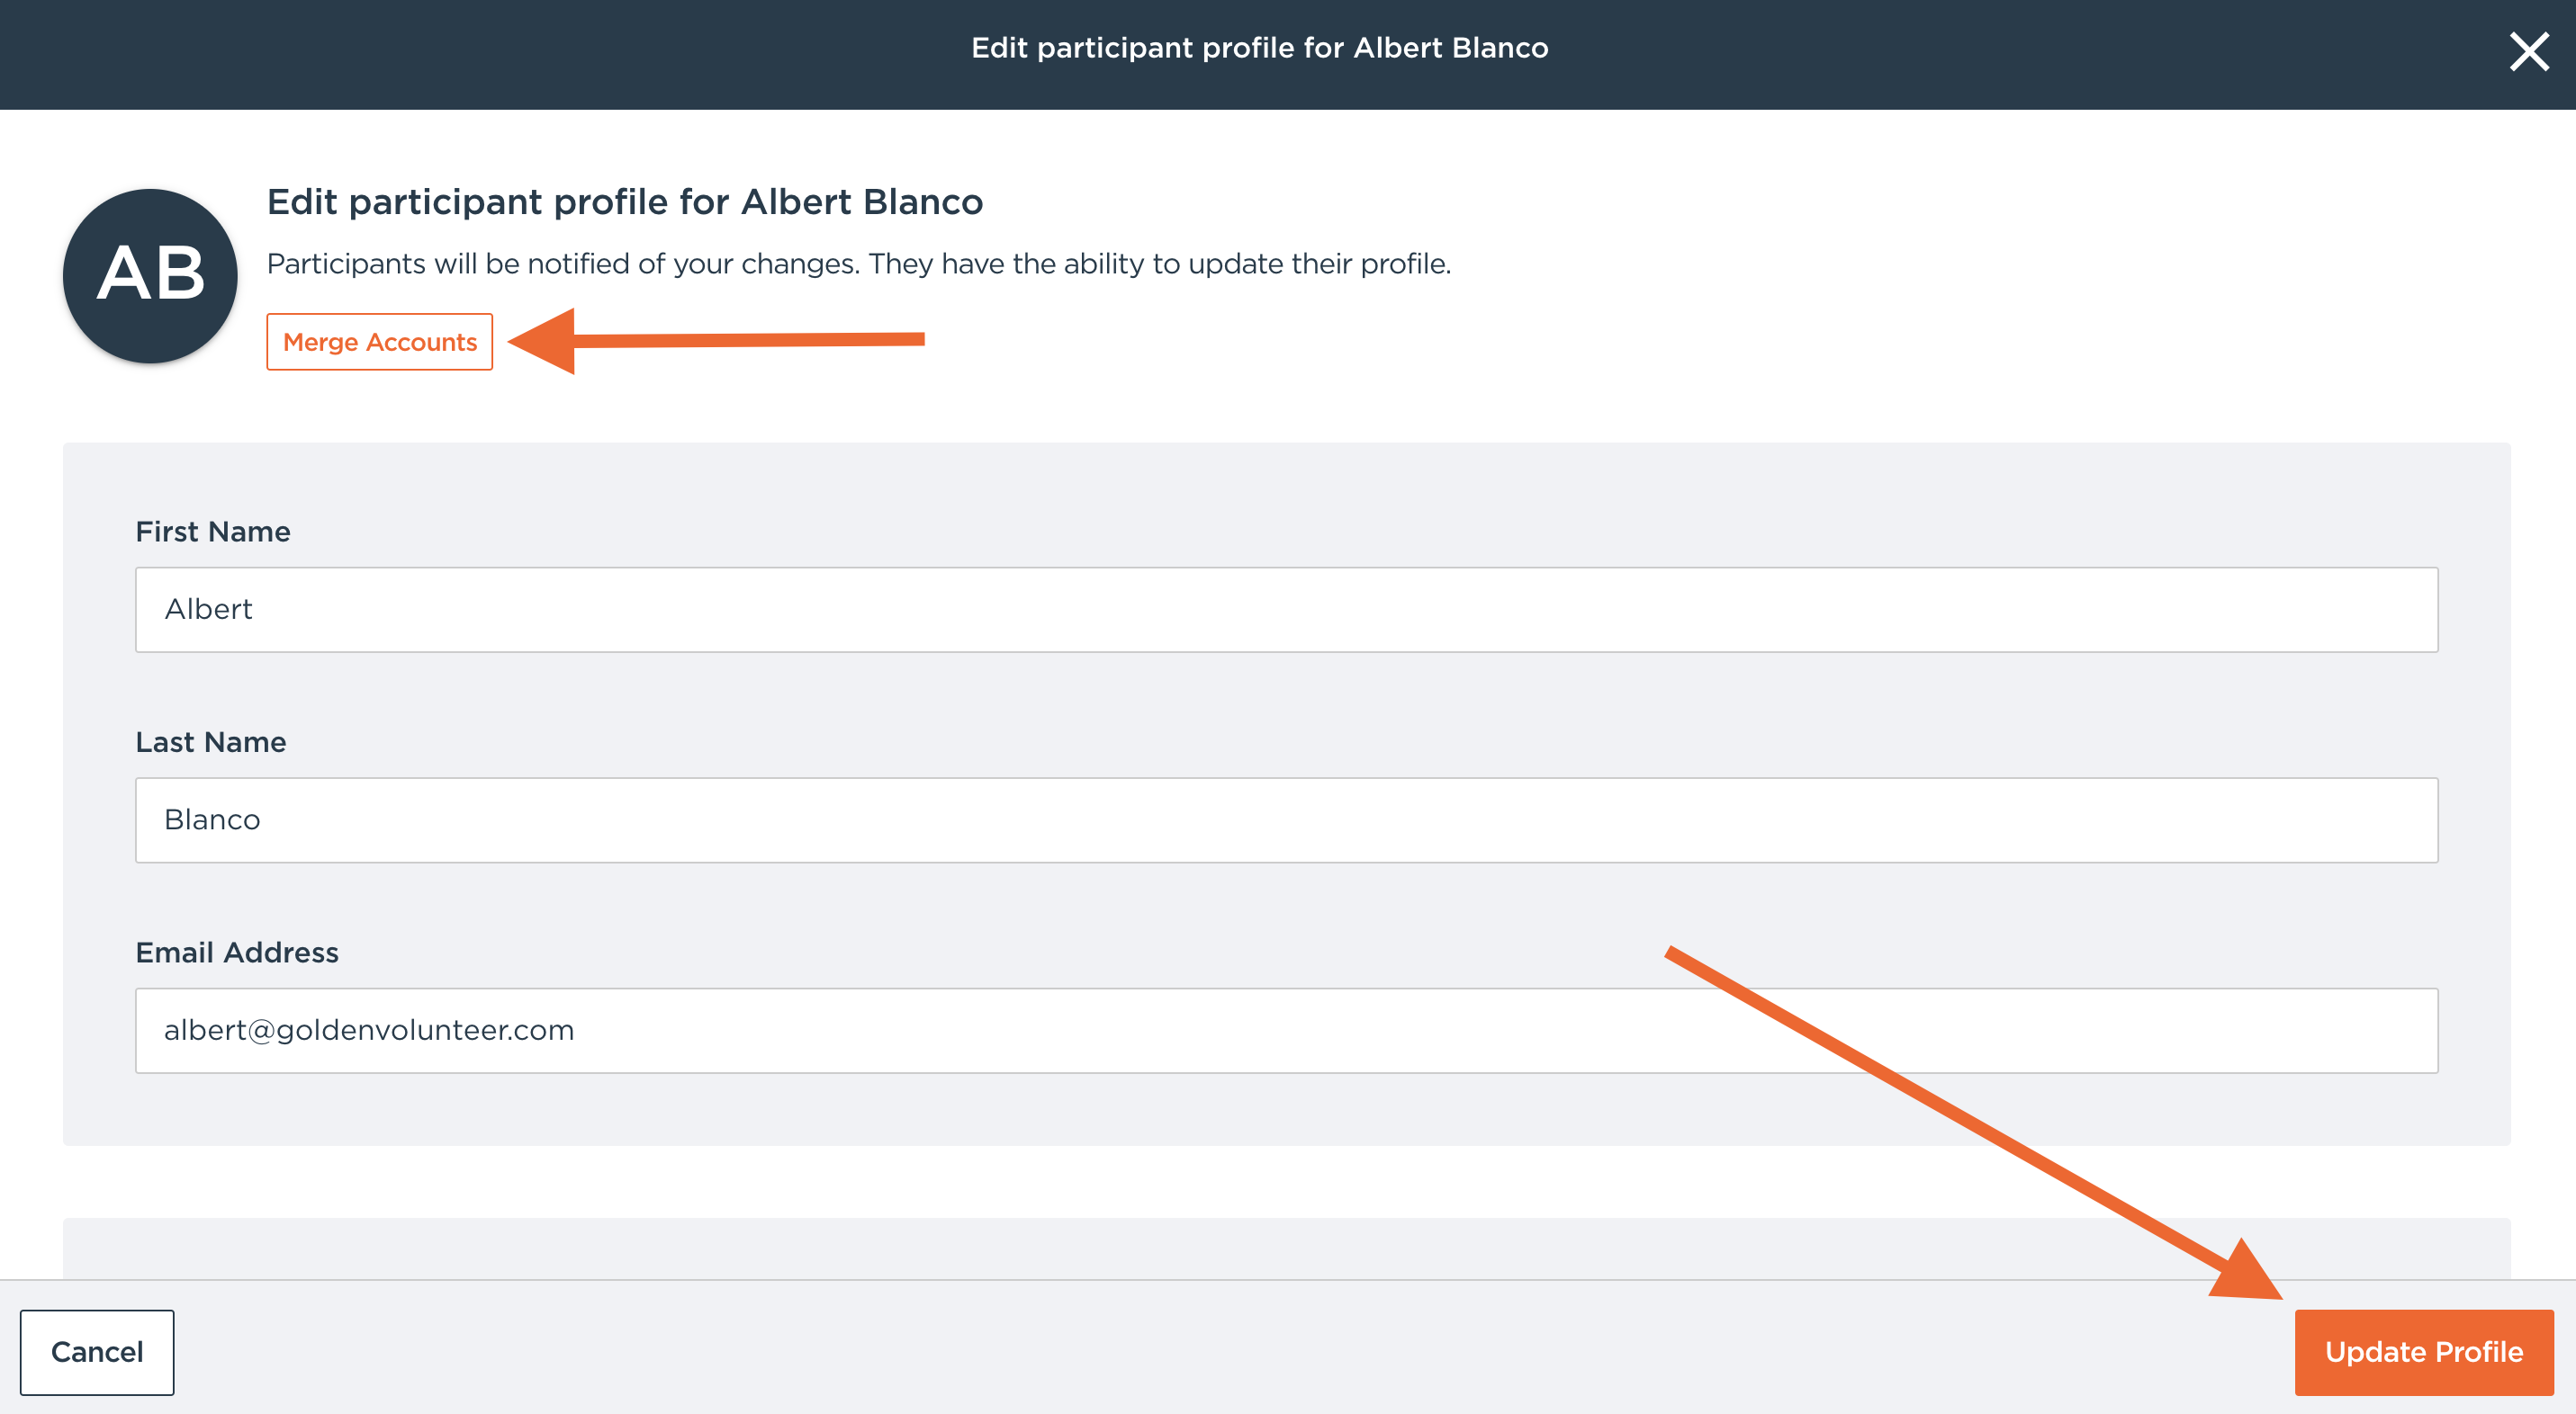Screen dimensions: 2576x1414
Task: Click the Merge Accounts button
Action: [x=379, y=342]
